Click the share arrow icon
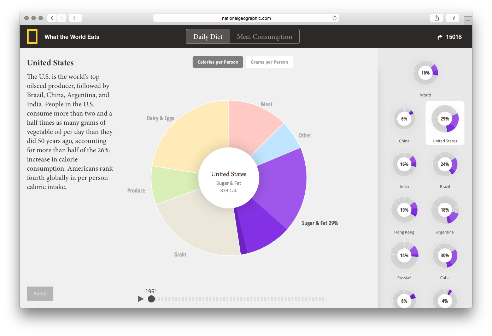Screen dimensions: 492x336 [x=440, y=37]
